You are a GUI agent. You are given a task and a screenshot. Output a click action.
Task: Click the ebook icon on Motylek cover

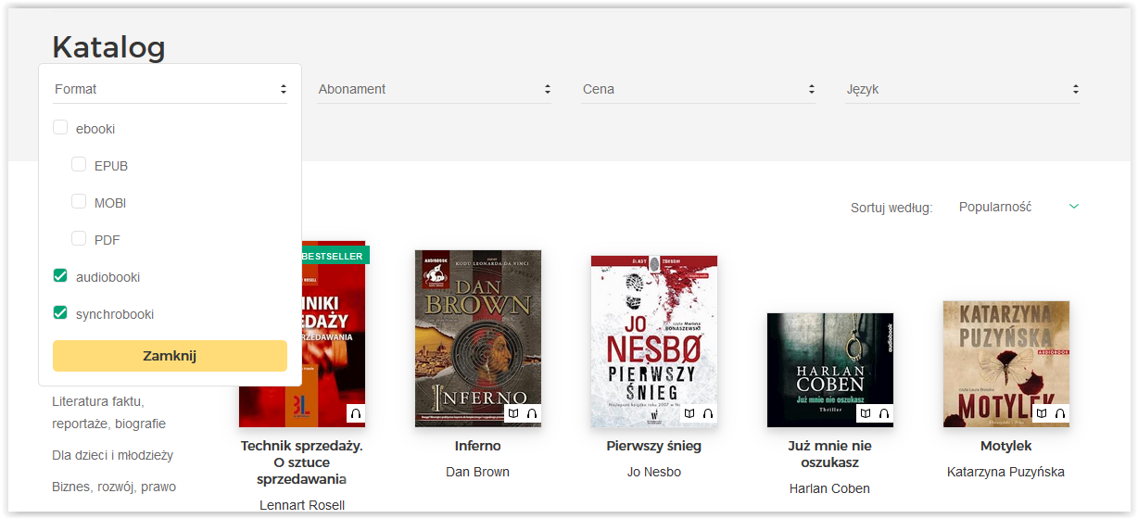1042,413
